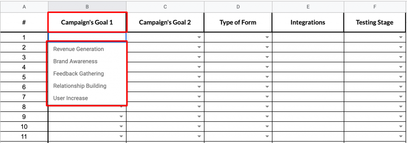The width and height of the screenshot is (407, 143).
Task: Select column B header
Action: pyautogui.click(x=87, y=7)
